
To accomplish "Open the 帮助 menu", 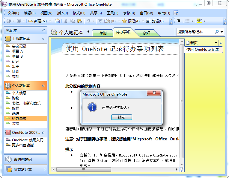I will pyautogui.click(x=164, y=13).
